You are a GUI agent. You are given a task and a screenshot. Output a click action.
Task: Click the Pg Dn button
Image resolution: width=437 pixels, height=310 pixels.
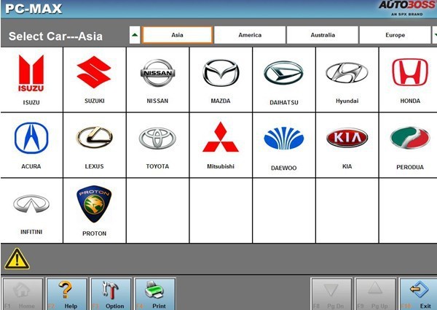(331, 294)
